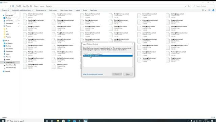Screen dimensions: 216x122
Task: Select the Minna Whittington contact file icon
Action: [x=168, y=47]
